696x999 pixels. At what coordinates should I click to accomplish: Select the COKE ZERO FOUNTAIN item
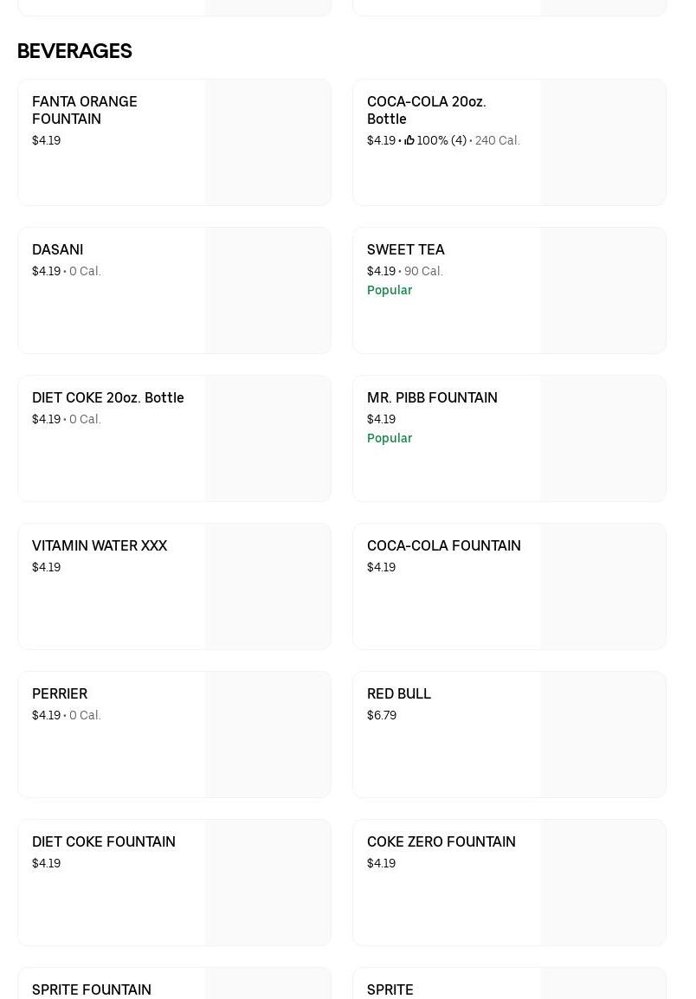tap(441, 841)
